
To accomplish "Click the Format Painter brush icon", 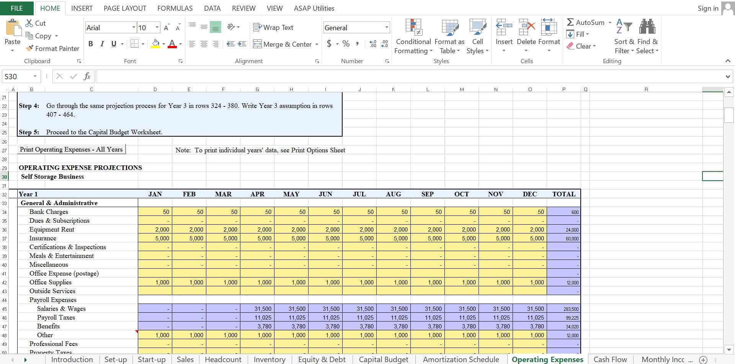I will point(29,49).
